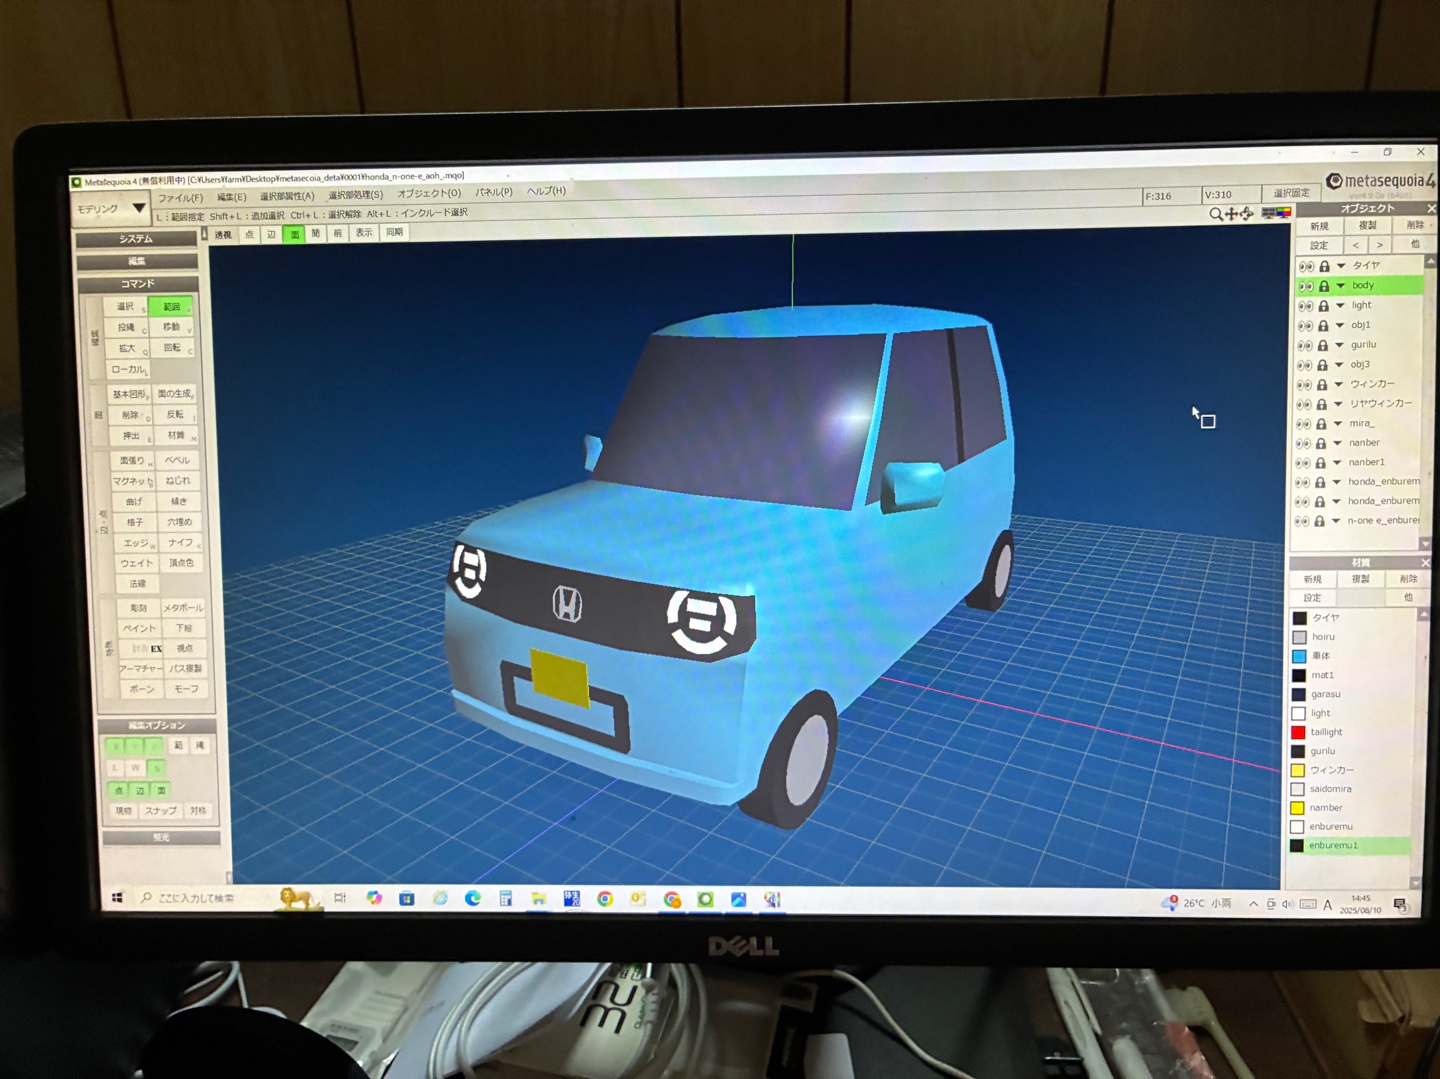The width and height of the screenshot is (1440, 1079).
Task: Collapse the obj3 object tree arrow
Action: [1339, 364]
